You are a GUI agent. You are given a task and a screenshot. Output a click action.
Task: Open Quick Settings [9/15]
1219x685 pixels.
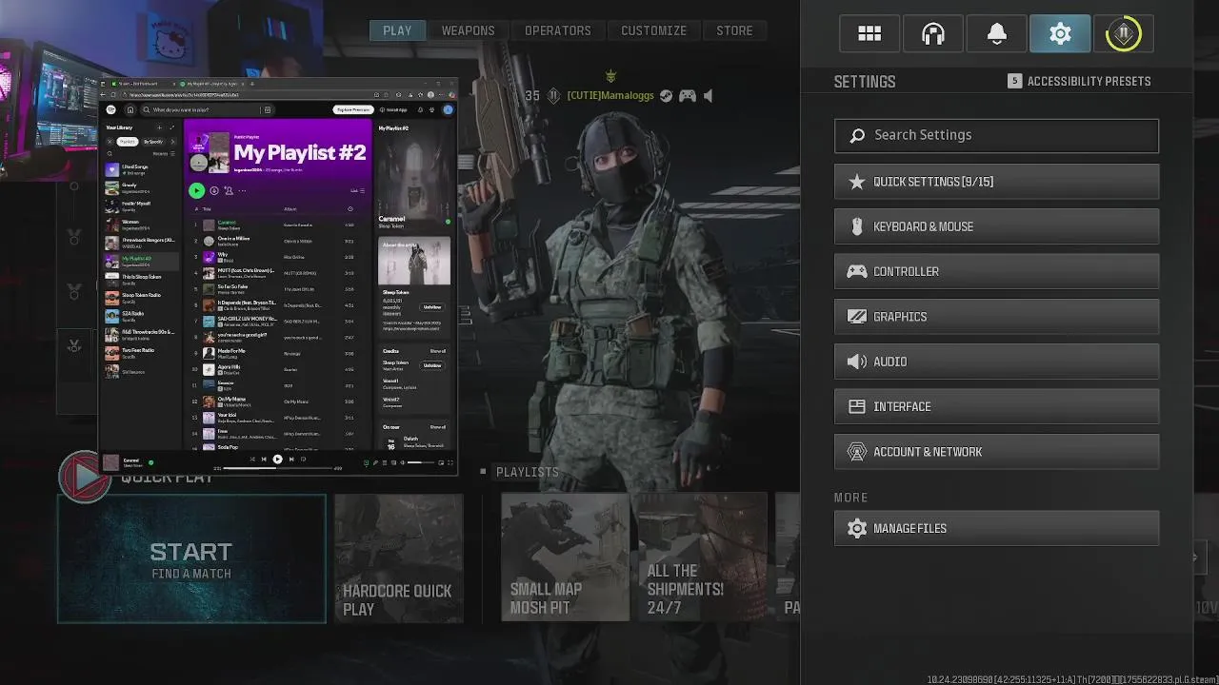997,182
